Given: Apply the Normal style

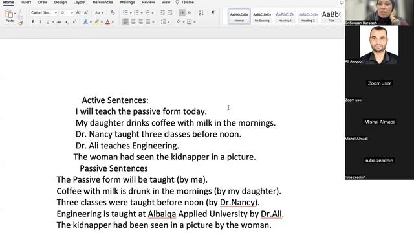Looking at the screenshot, I should (x=239, y=17).
